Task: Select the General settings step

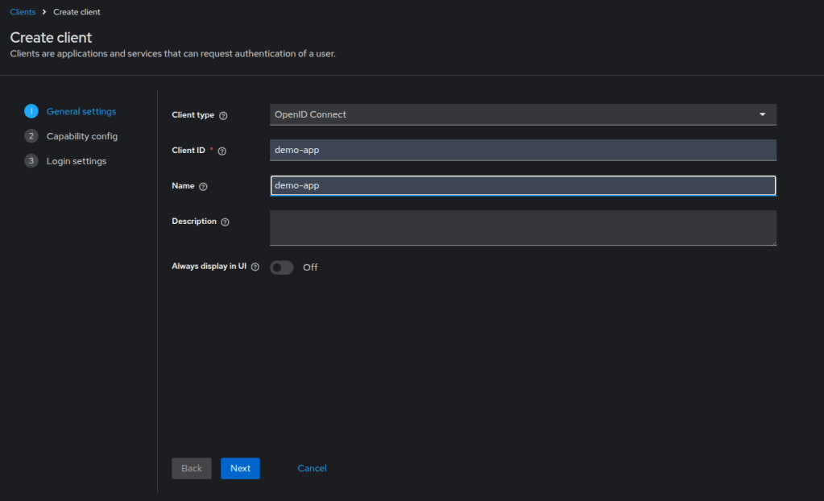Action: [81, 110]
